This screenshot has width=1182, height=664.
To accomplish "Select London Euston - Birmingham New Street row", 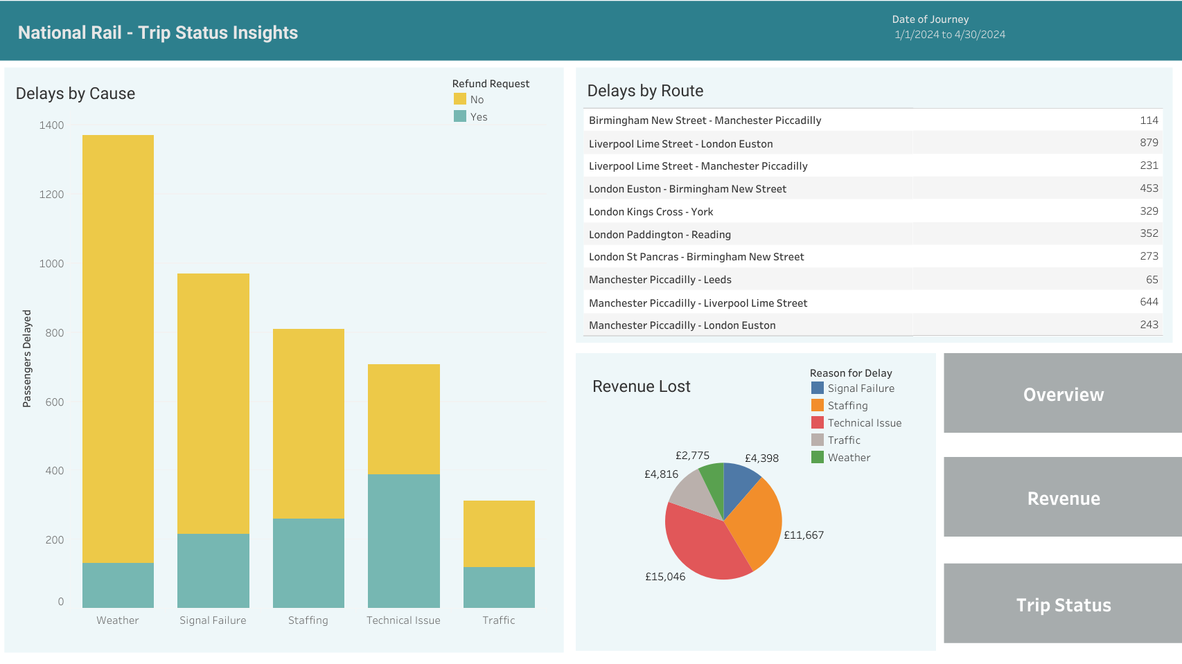I will pyautogui.click(x=873, y=188).
